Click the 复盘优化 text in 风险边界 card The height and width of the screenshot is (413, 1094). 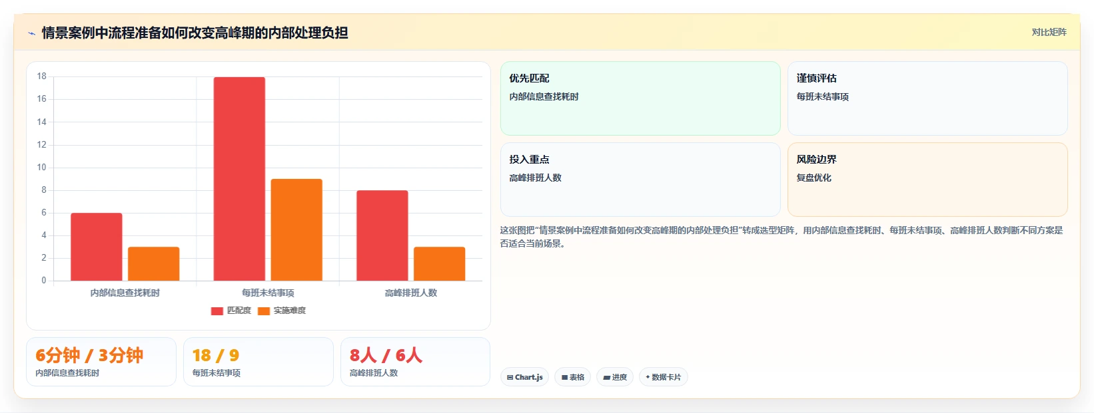click(x=814, y=178)
